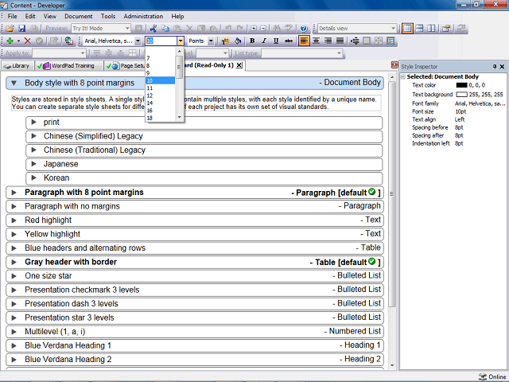Click the Save floppy disk icon
Screen dimensions: 509x382
[21, 29]
